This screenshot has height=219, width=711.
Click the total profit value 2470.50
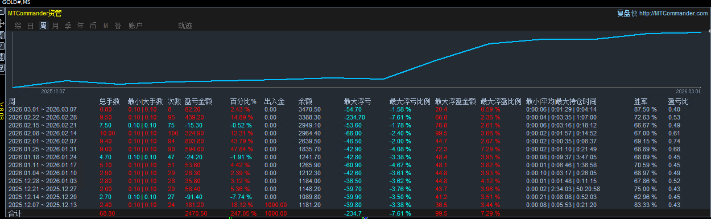click(196, 214)
